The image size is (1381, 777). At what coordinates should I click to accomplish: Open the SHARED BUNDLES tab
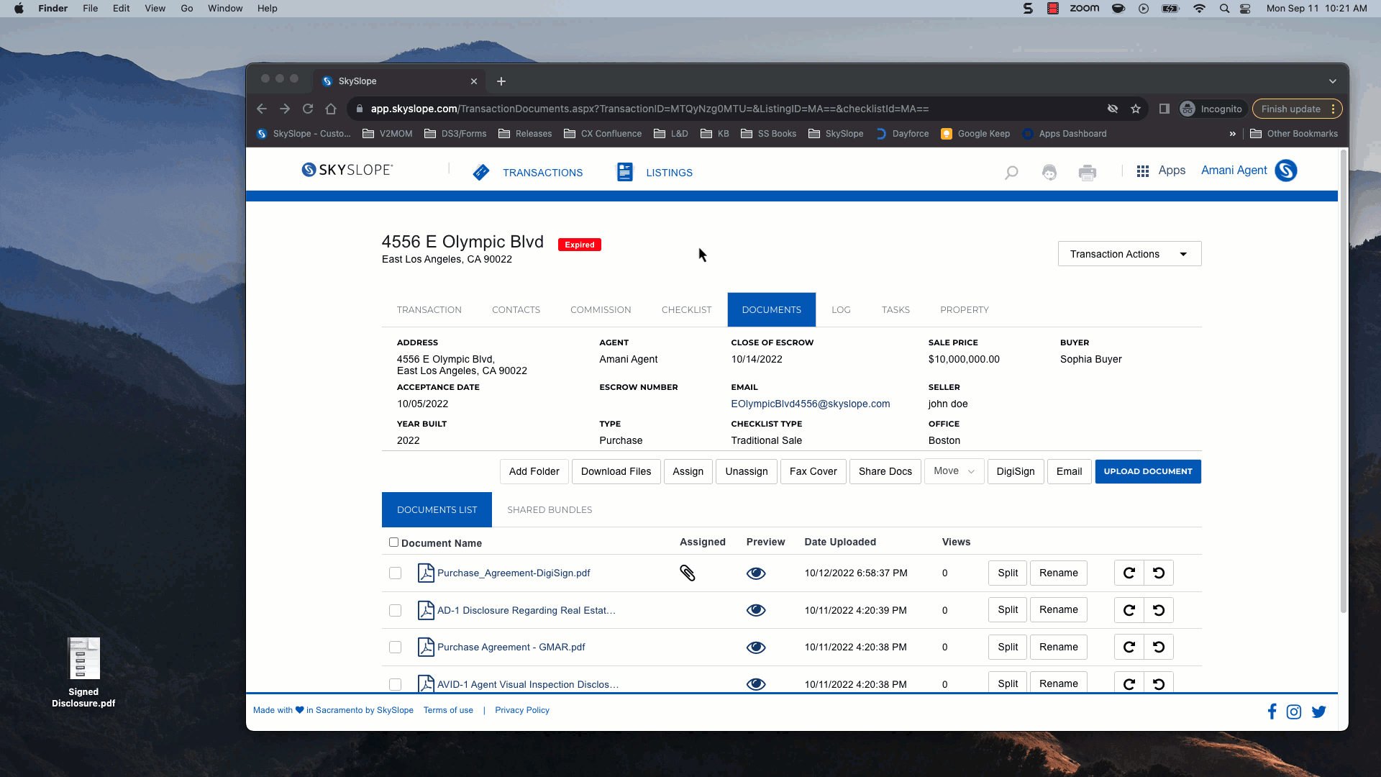(x=550, y=510)
